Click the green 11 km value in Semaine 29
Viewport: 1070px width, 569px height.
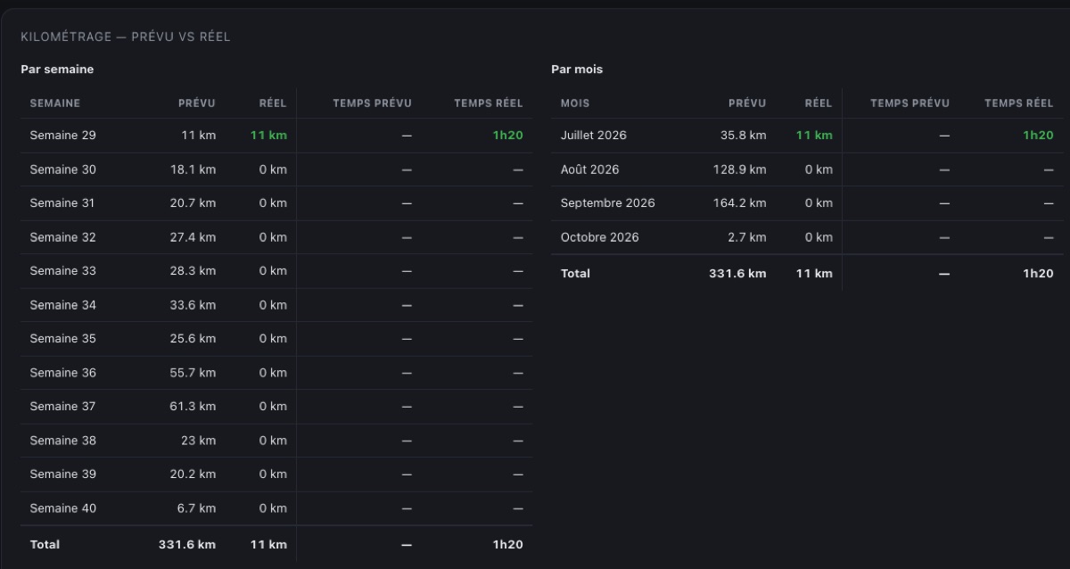pyautogui.click(x=268, y=136)
